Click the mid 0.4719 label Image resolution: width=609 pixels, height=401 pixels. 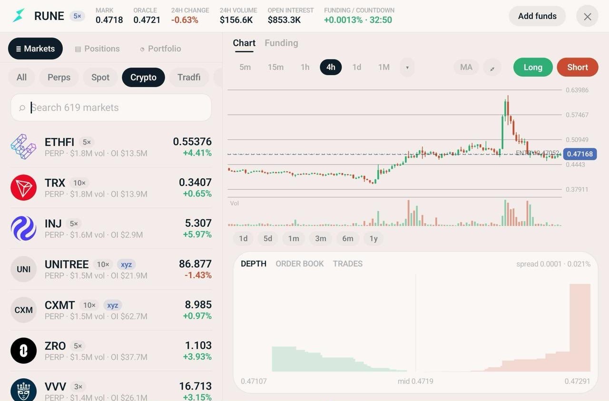coord(415,381)
